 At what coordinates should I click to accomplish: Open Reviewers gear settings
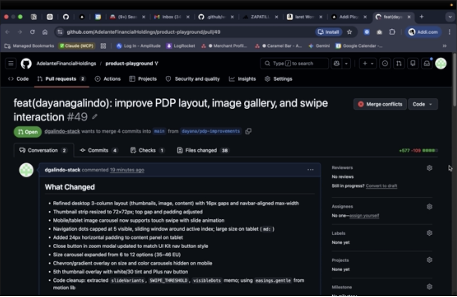429,168
